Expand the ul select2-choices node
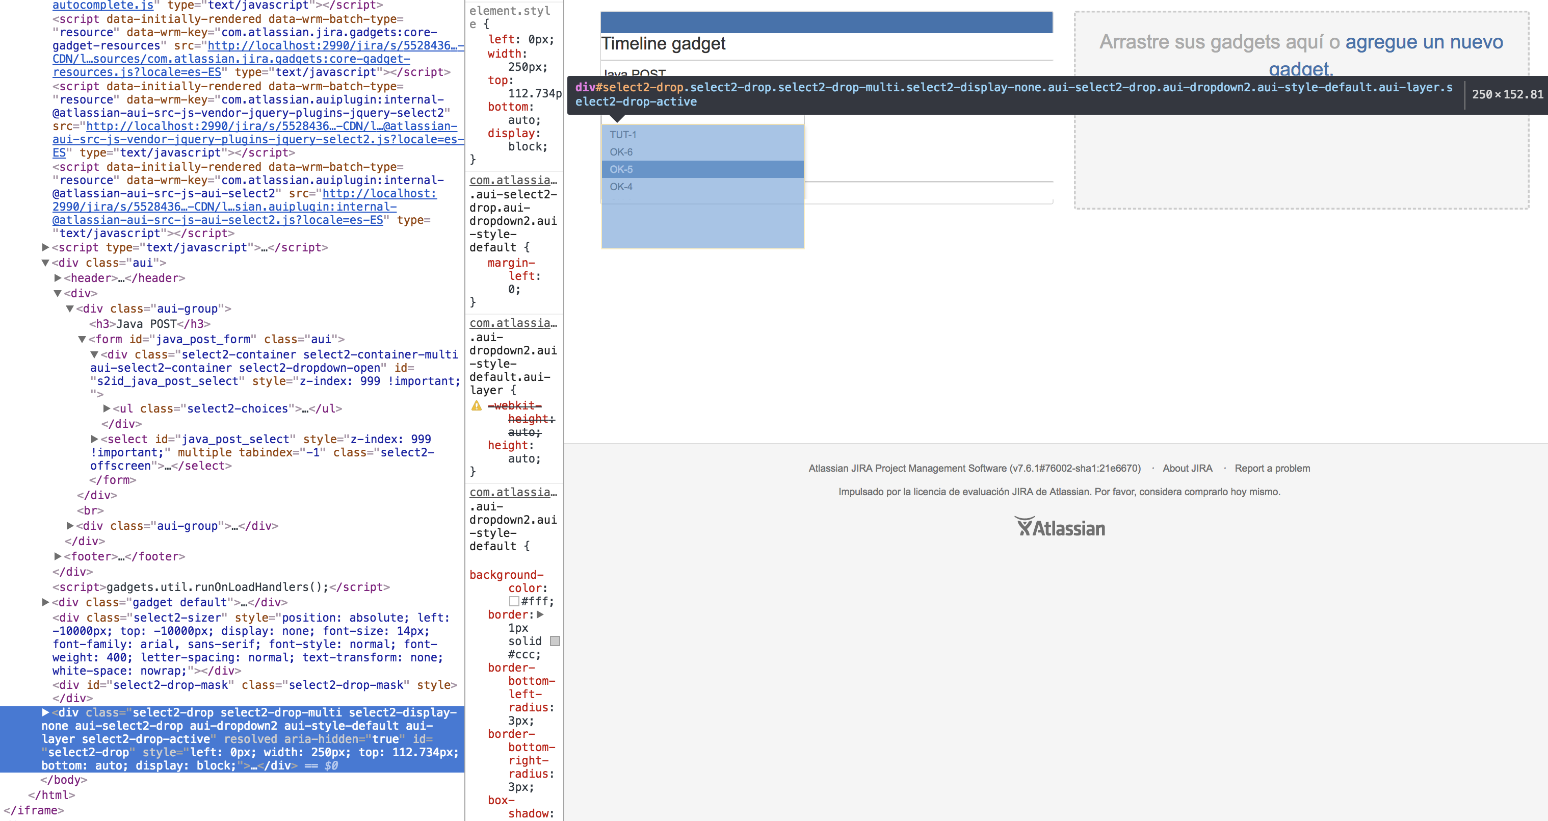The height and width of the screenshot is (821, 1548). point(107,408)
